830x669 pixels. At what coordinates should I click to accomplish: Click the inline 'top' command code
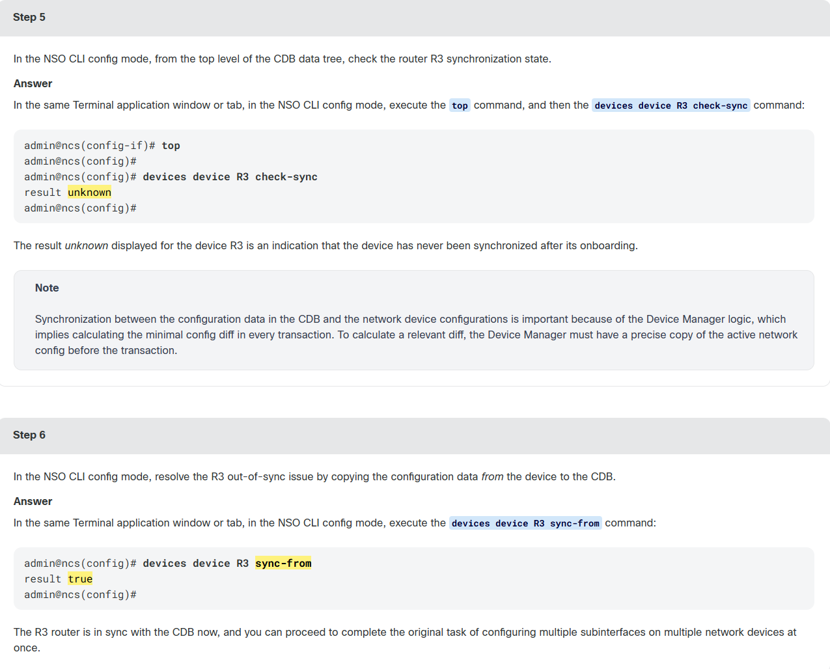point(460,105)
